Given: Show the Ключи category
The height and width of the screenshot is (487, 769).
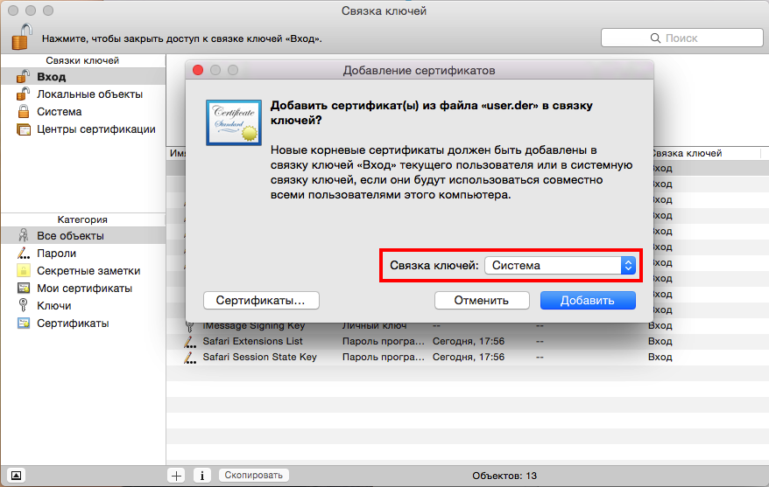Looking at the screenshot, I should 83,305.
